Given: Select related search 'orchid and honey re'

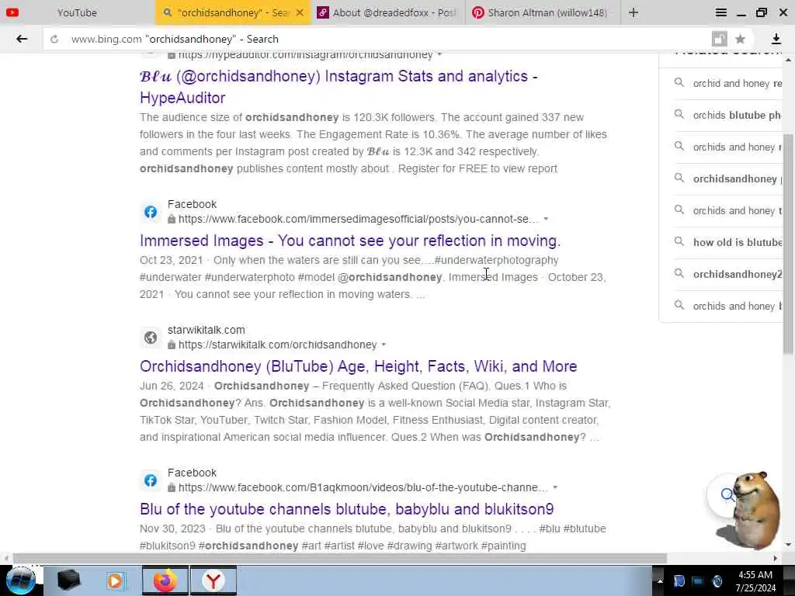Looking at the screenshot, I should tap(738, 83).
